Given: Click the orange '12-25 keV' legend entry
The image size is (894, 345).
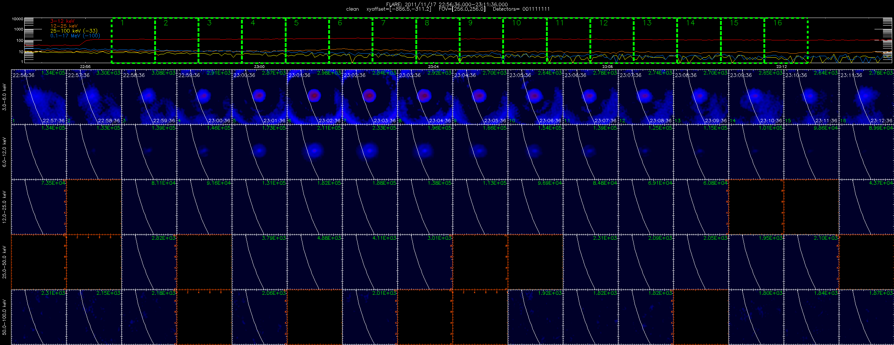Looking at the screenshot, I should 64,26.
